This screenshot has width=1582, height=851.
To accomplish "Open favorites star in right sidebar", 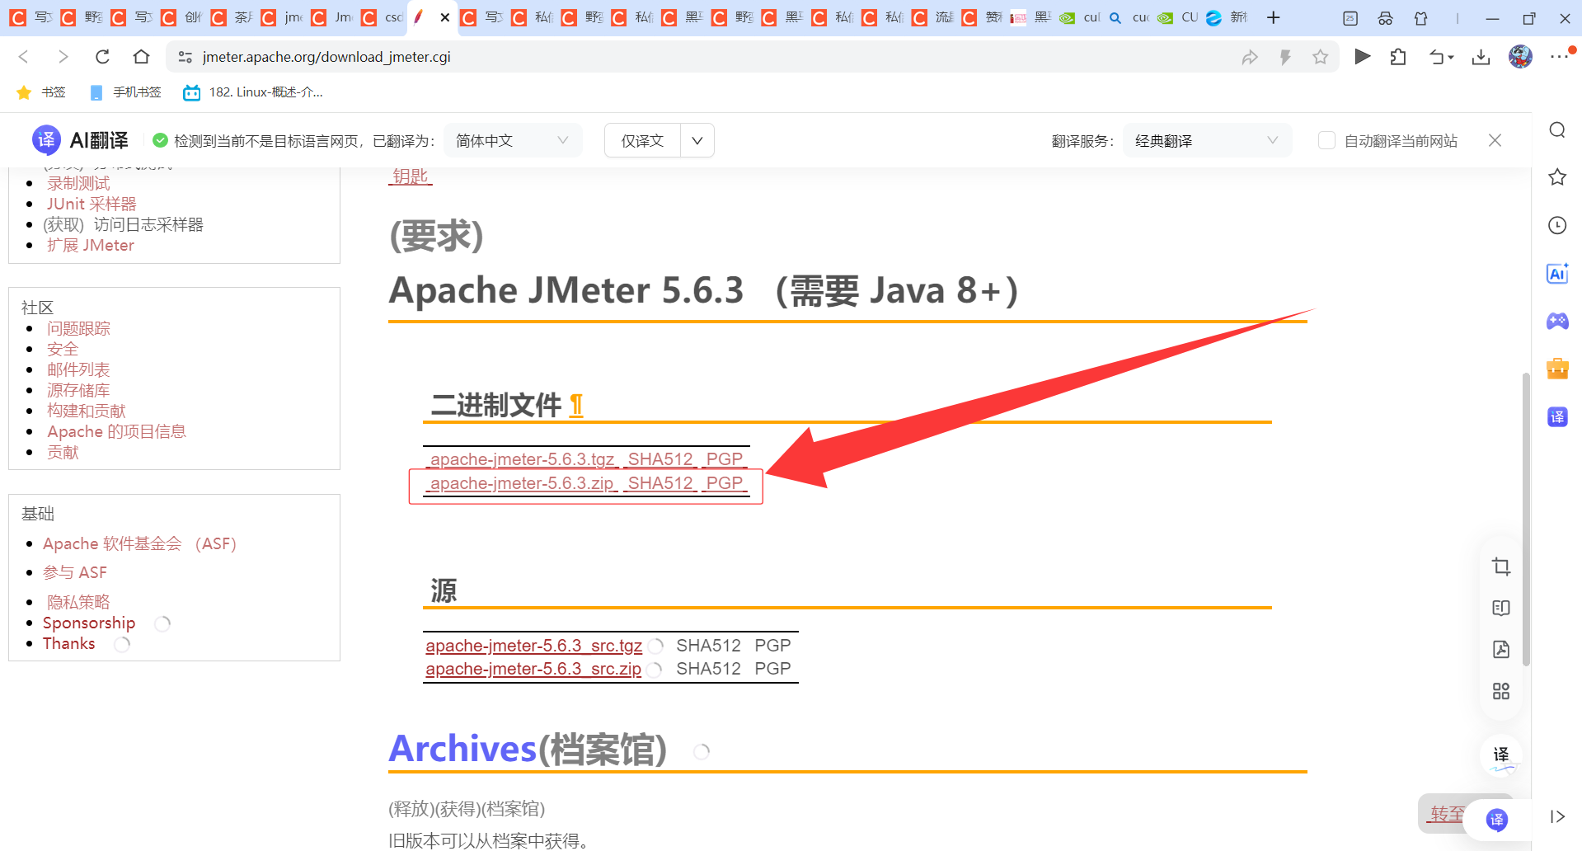I will (x=1557, y=177).
